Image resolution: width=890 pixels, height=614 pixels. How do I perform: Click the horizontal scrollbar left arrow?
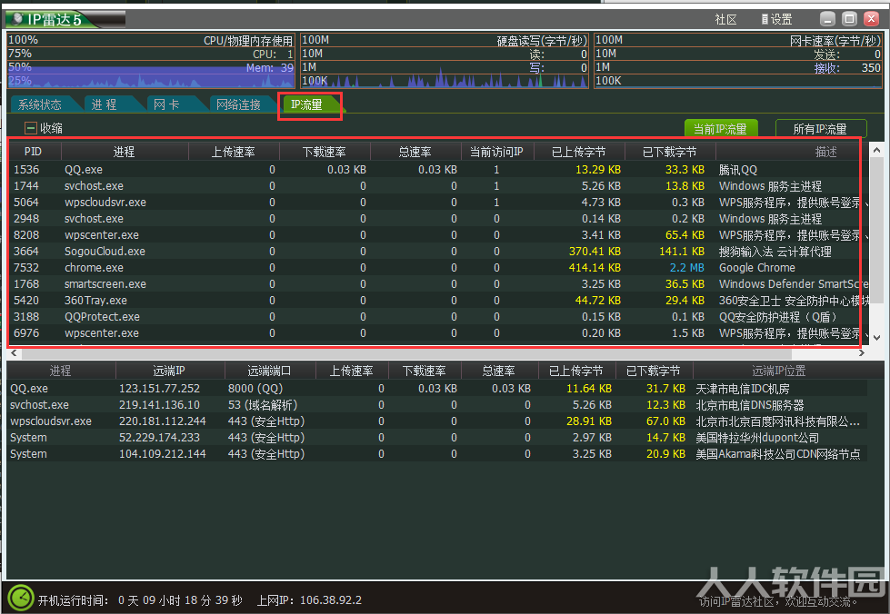tap(15, 352)
